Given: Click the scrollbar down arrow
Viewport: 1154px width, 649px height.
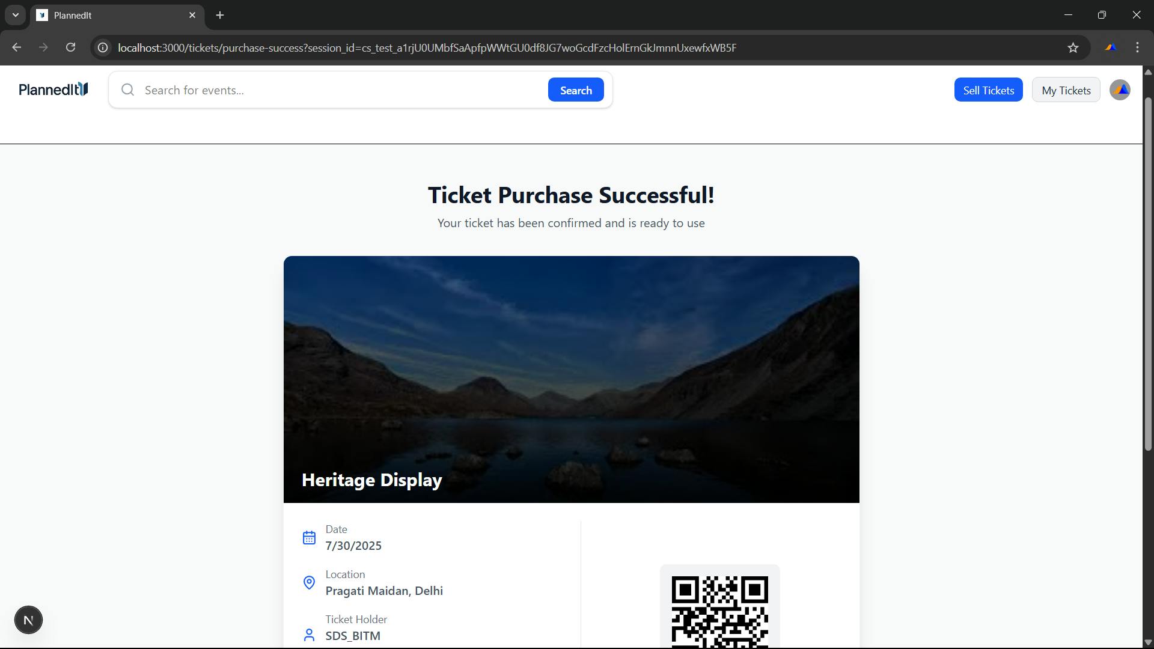Looking at the screenshot, I should coord(1147,642).
